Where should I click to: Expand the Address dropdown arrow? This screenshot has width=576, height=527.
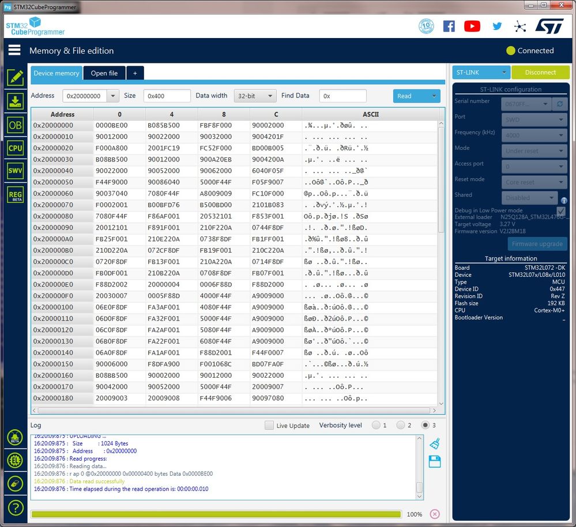[x=113, y=96]
